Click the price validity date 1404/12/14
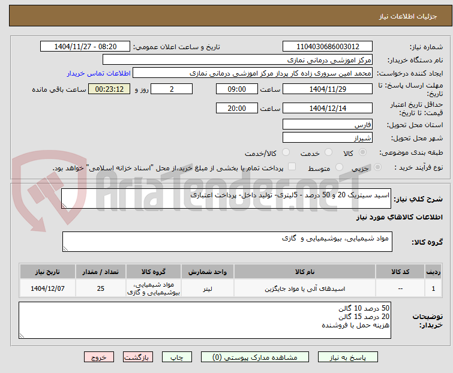This screenshot has width=453, height=373. [x=328, y=108]
